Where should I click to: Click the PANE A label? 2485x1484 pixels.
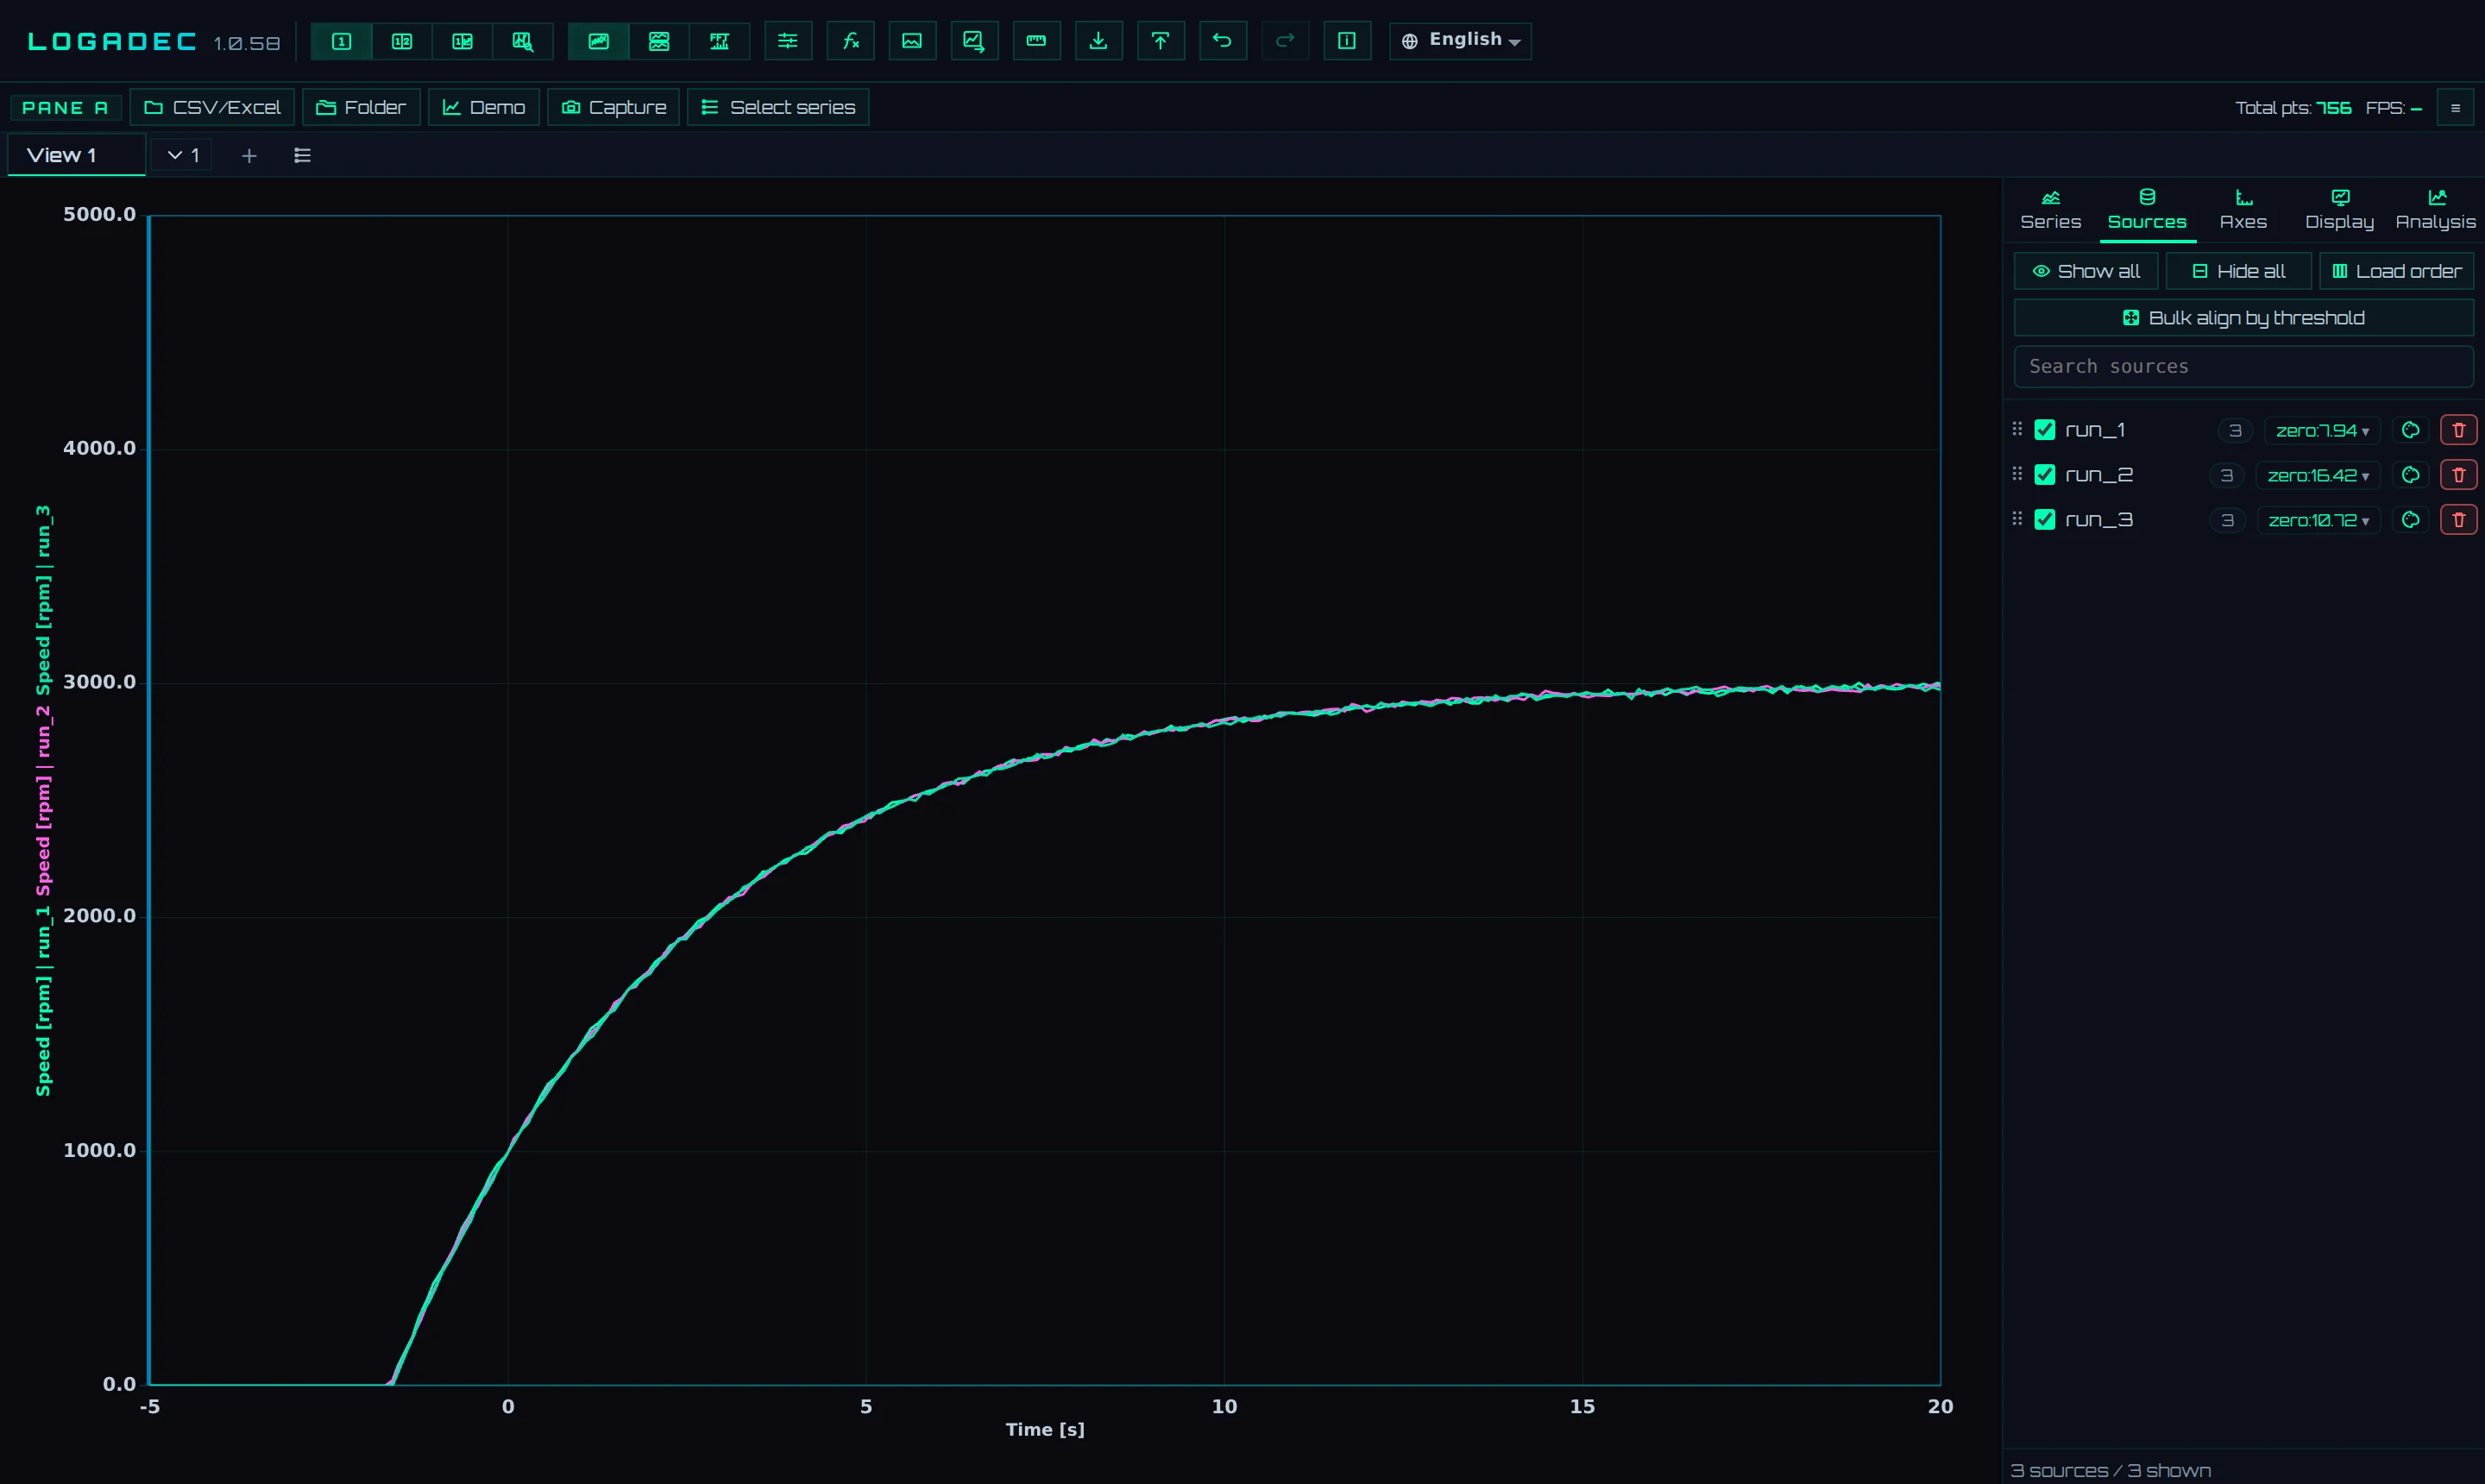pos(65,108)
